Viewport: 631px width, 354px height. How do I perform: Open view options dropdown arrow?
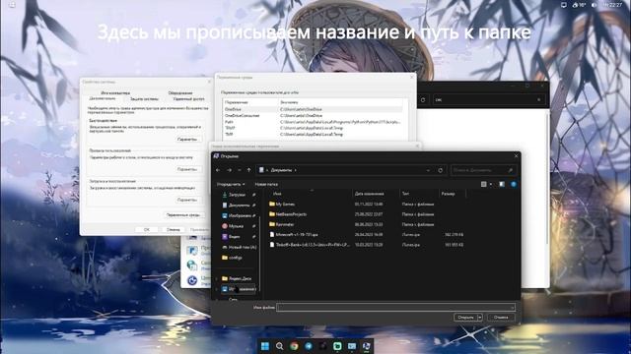click(x=491, y=184)
